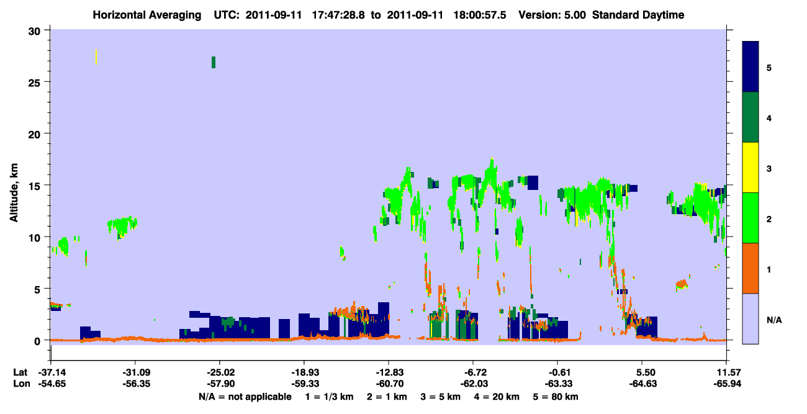807x414 pixels.
Task: Click the latitude value -0.61
Action: 557,372
